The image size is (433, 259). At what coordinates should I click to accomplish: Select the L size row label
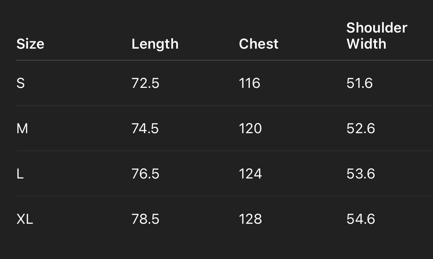20,174
